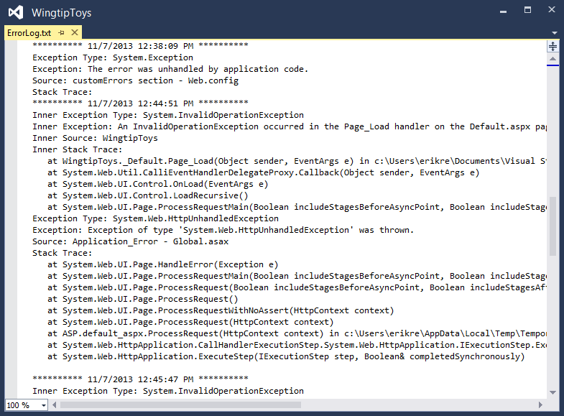Click the 11/7/2013 12:38:09 PM timestamp line

[140, 46]
